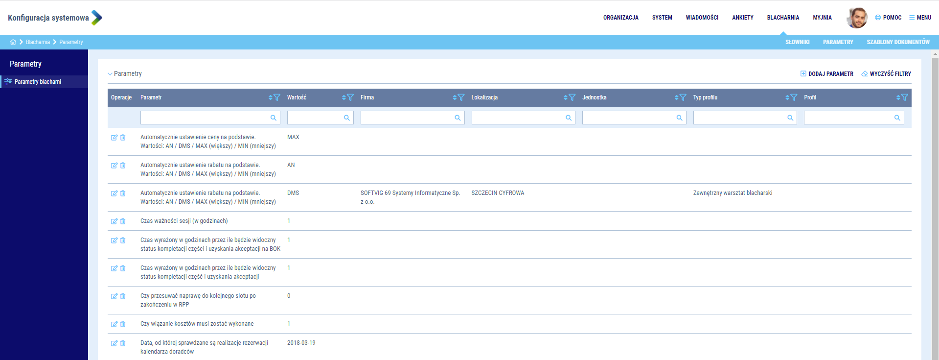This screenshot has height=360, width=939.
Task: Open the filter icon on the Firma column
Action: [461, 97]
